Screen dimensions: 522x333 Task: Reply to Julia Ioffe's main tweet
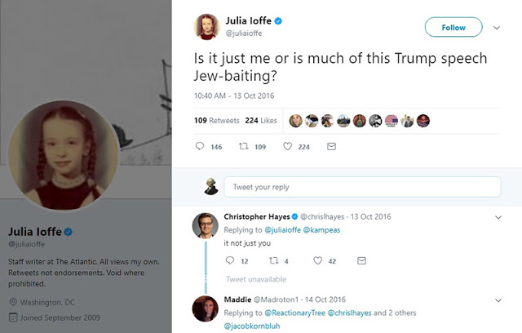(x=200, y=147)
